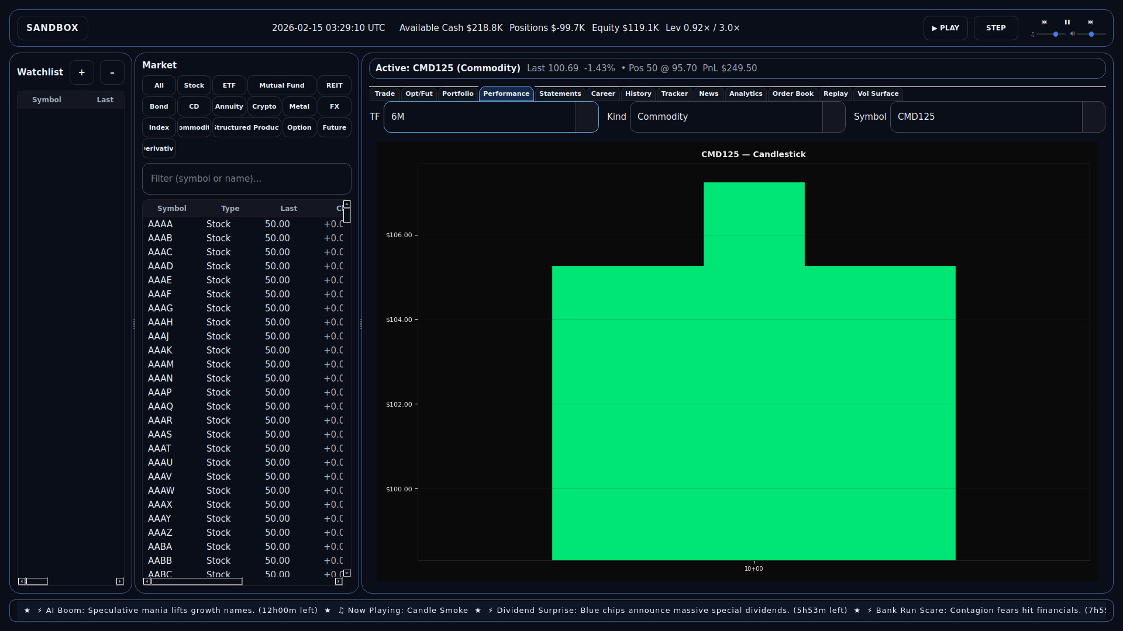Remove a symbol from the Watchlist

click(112, 72)
